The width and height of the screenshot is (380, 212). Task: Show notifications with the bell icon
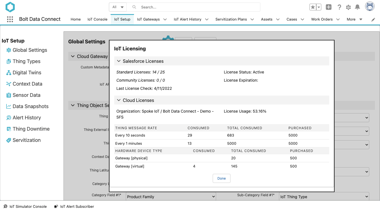357,7
